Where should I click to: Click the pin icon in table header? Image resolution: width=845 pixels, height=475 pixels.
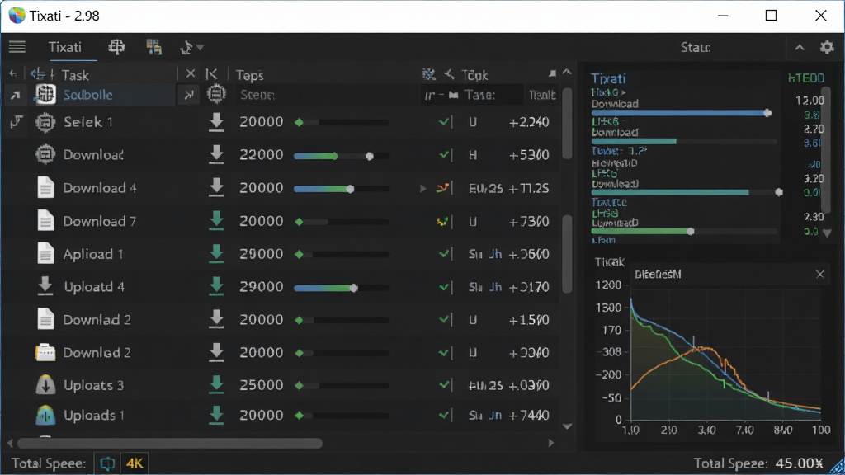tap(552, 73)
